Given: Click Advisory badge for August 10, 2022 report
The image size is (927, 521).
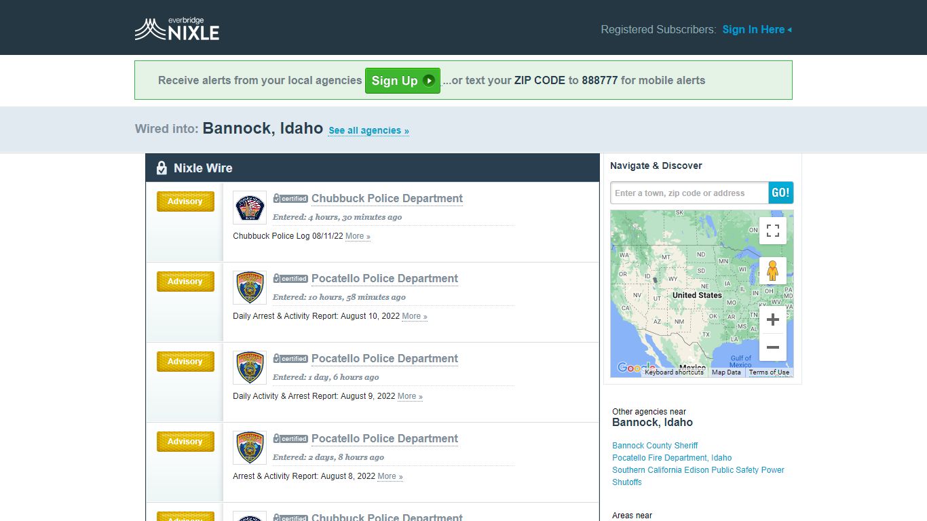Looking at the screenshot, I should (185, 282).
